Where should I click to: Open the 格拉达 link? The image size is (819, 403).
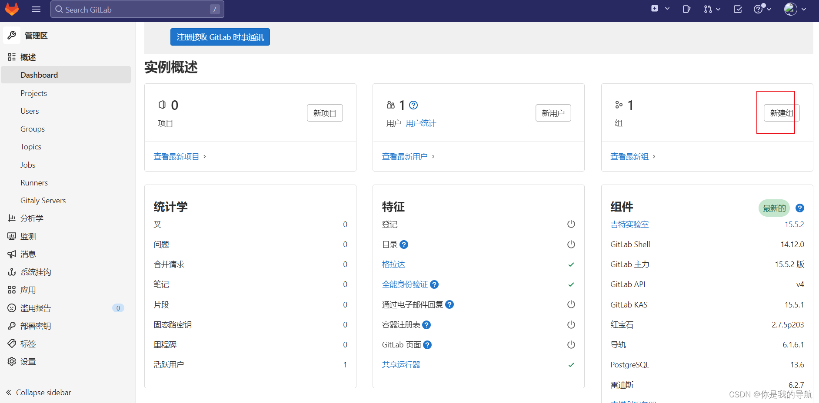point(393,264)
